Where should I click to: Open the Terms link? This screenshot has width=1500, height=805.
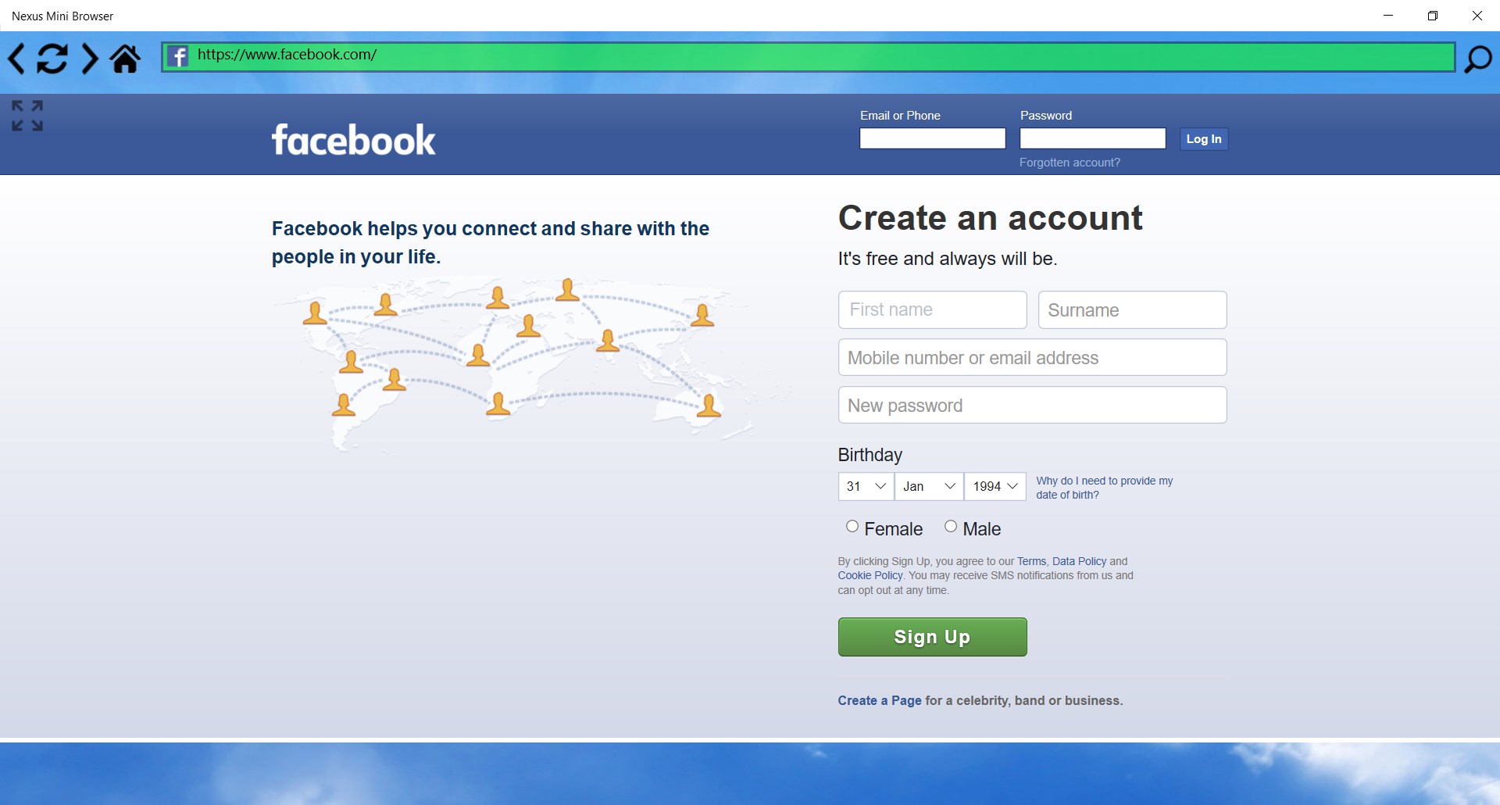(1031, 561)
